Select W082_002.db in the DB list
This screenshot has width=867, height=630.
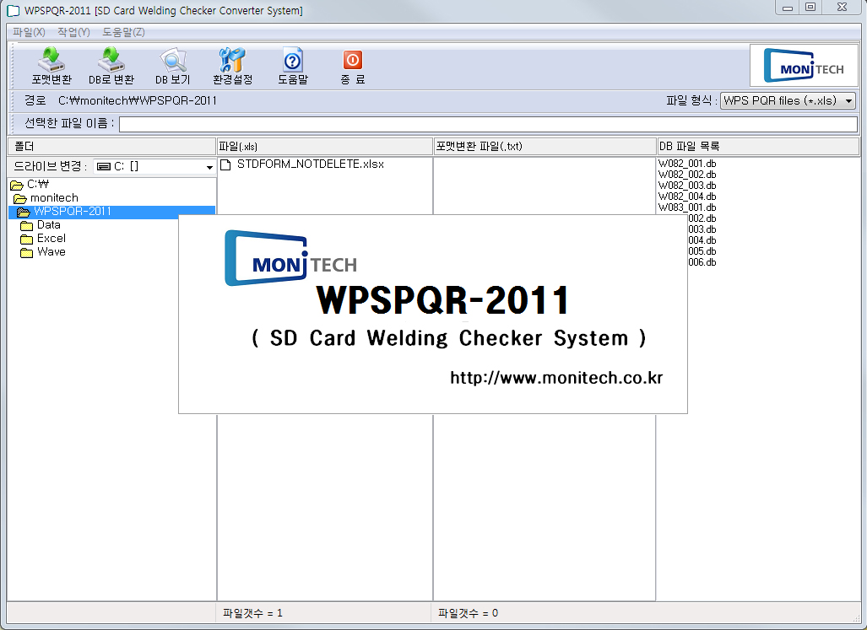coord(687,175)
